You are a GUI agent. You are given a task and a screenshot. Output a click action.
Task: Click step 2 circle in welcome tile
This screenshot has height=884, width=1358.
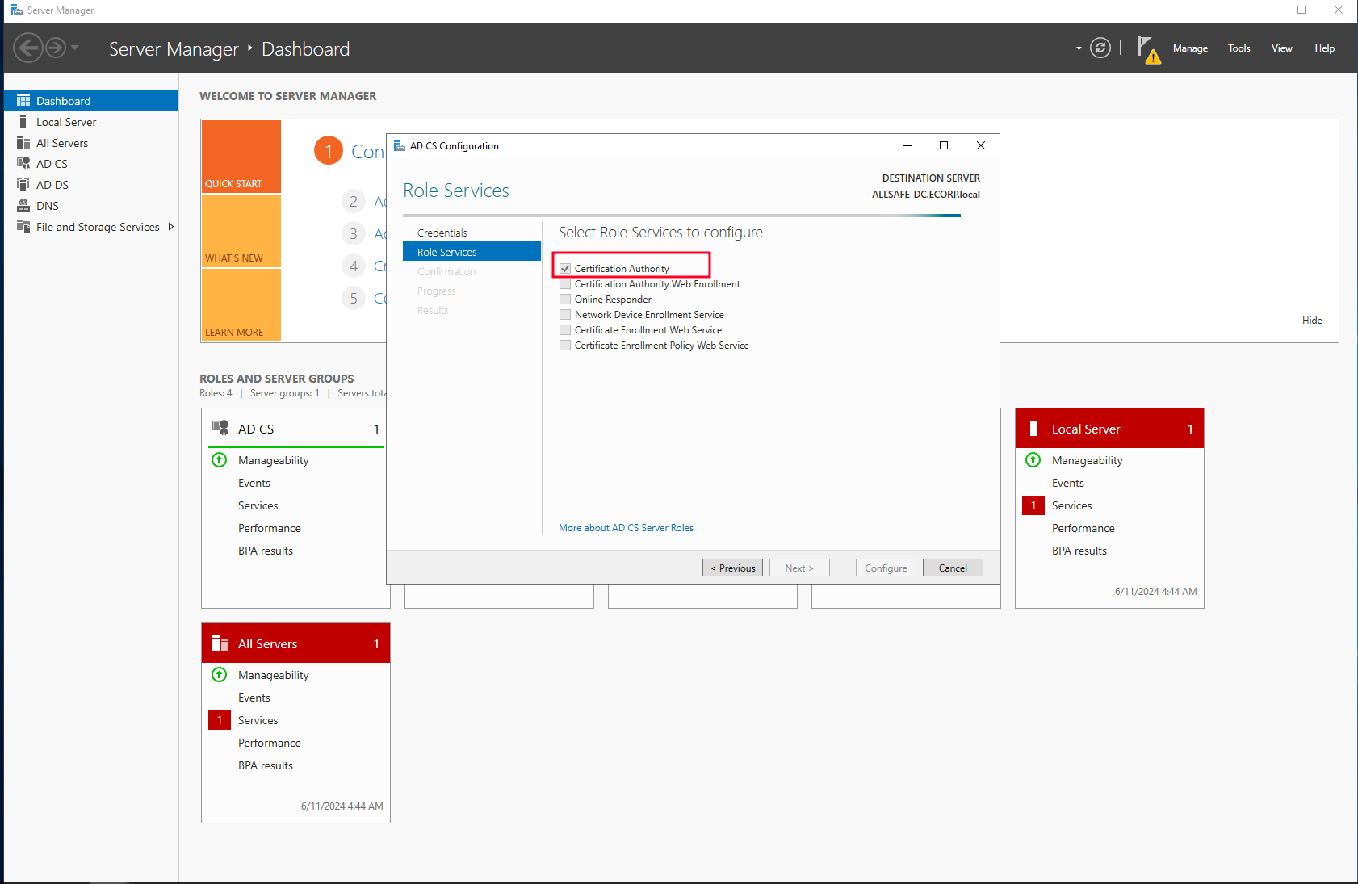point(354,201)
